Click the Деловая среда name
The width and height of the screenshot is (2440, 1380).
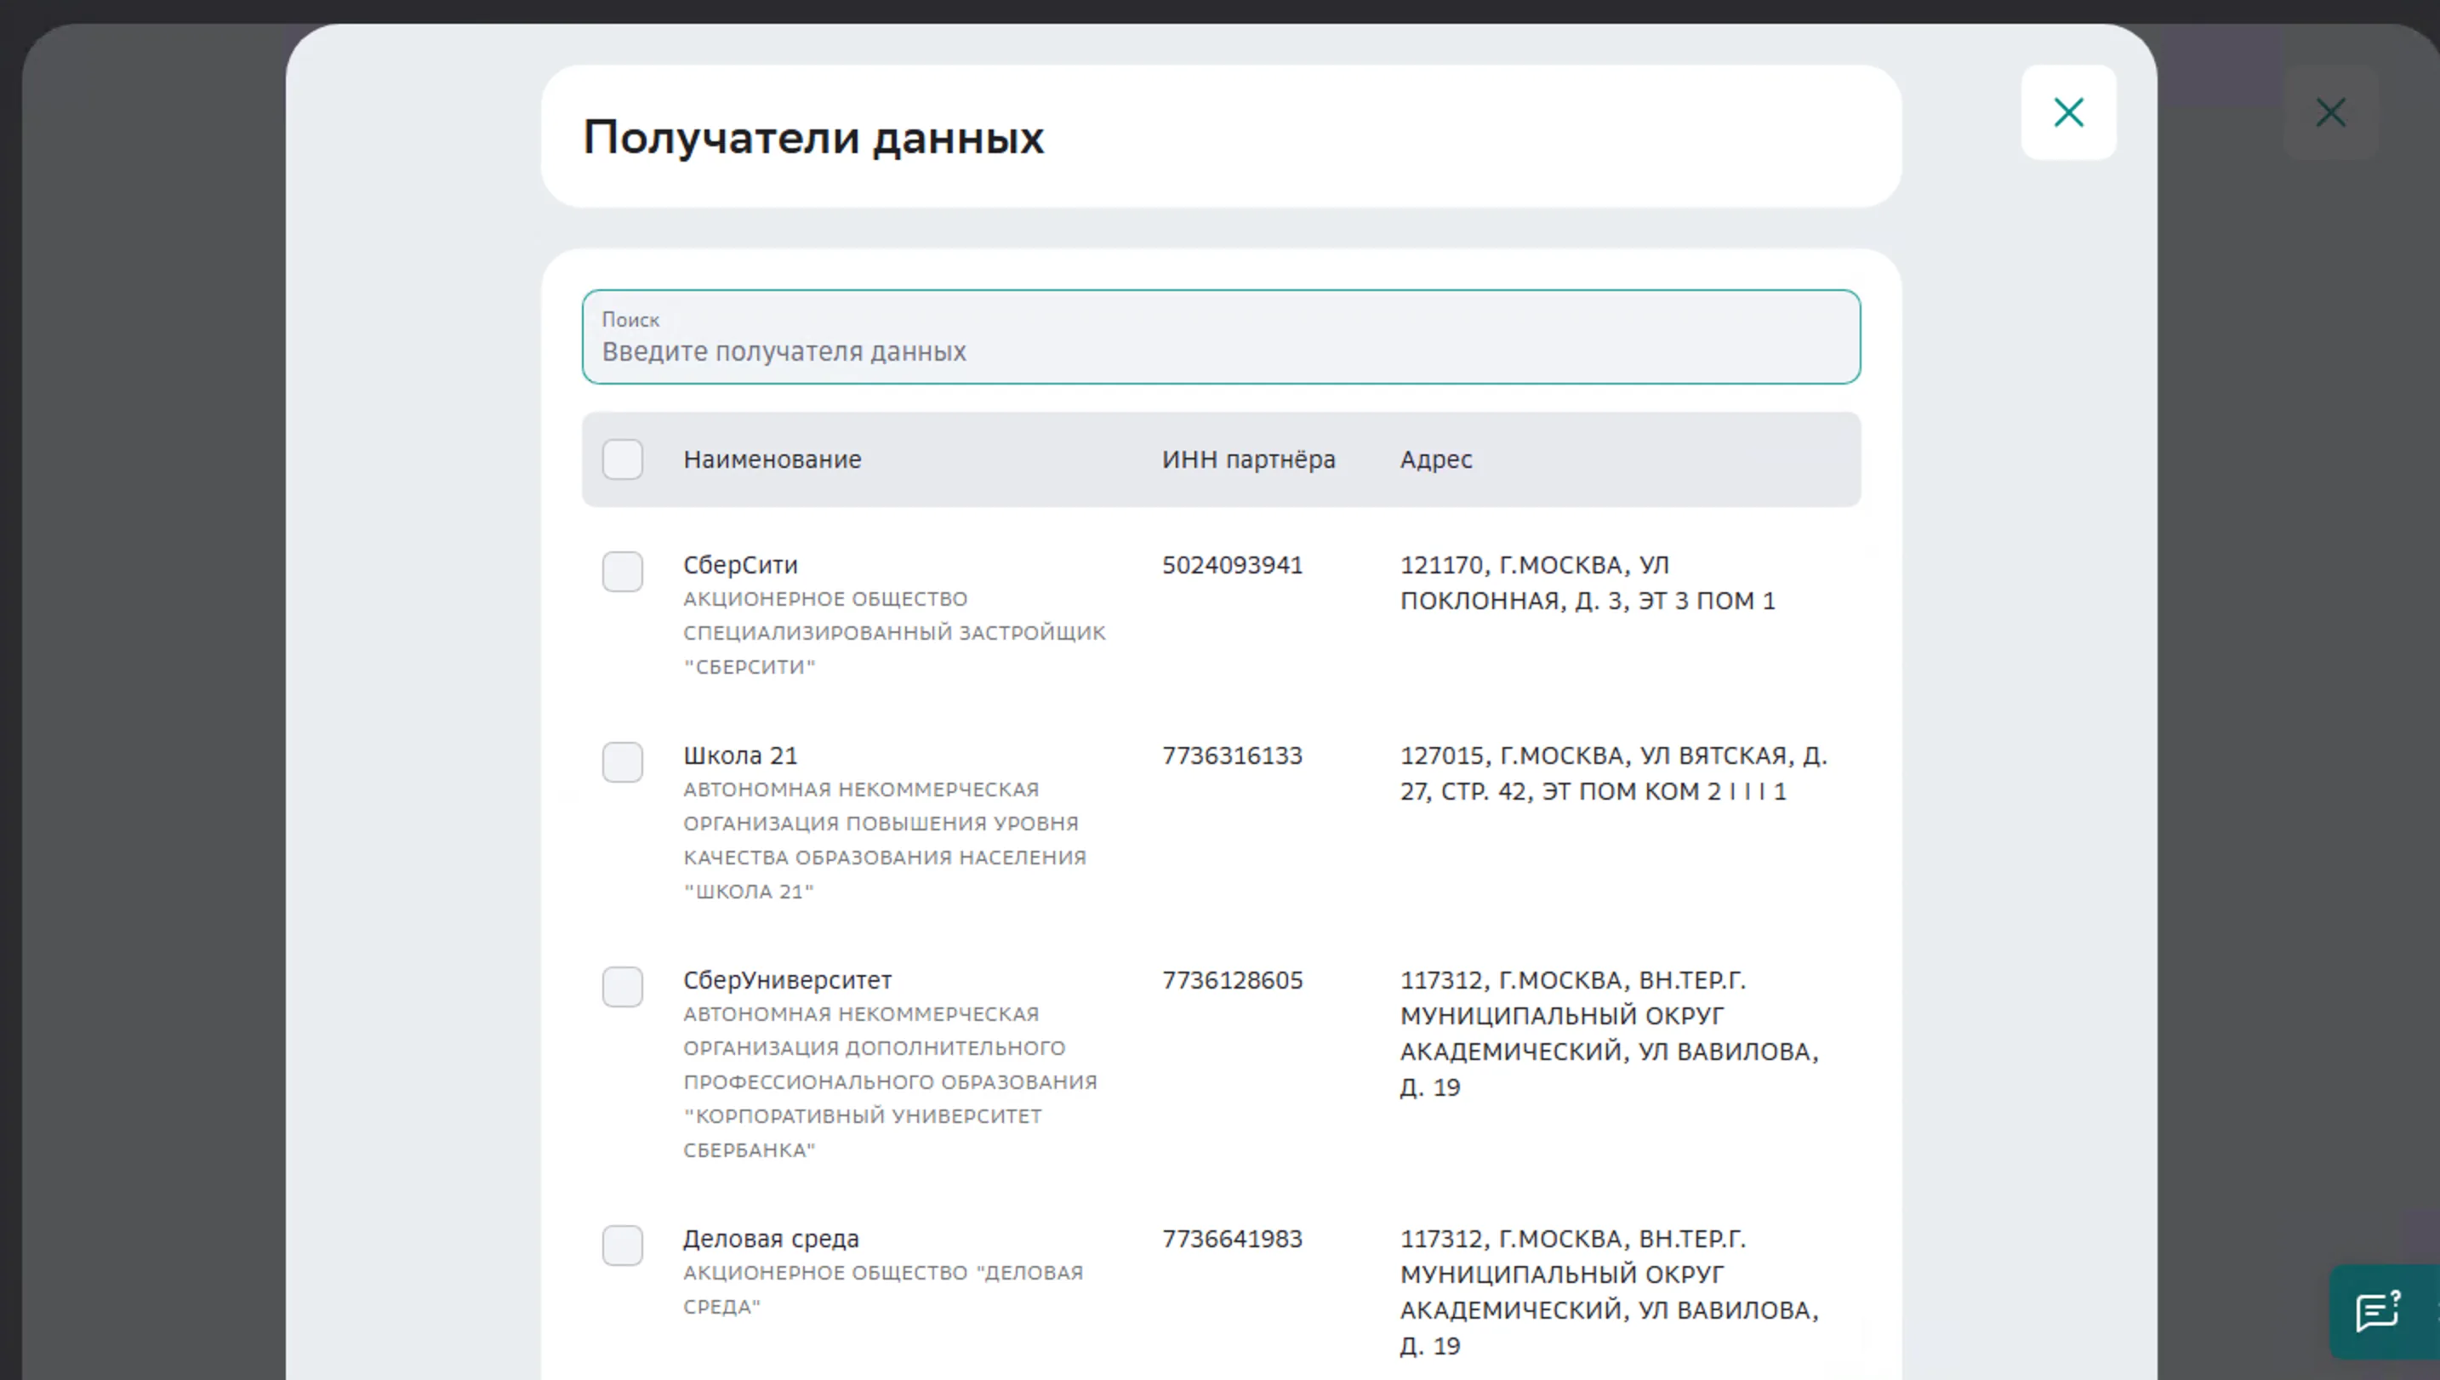coord(771,1239)
